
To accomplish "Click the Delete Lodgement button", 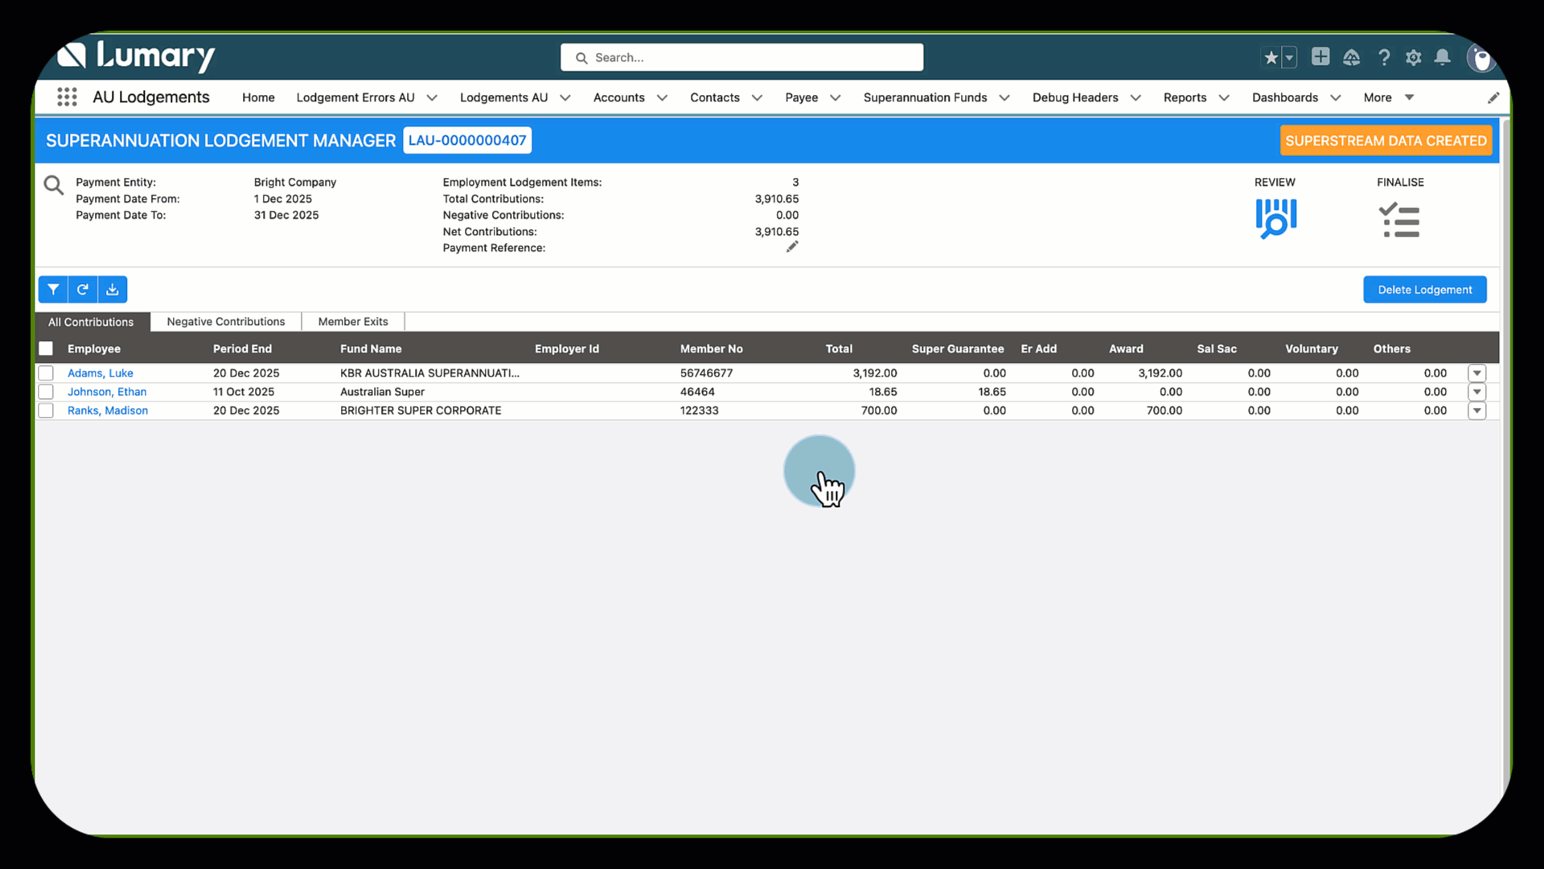I will [1424, 290].
